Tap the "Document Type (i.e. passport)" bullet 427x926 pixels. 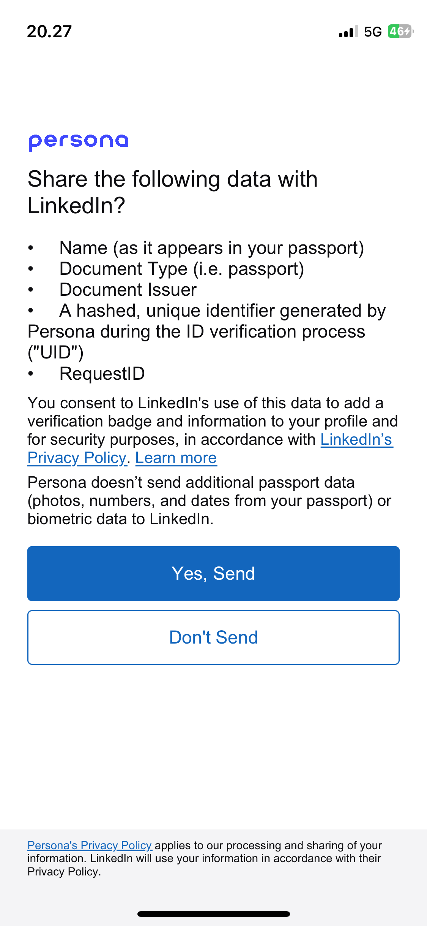[x=182, y=269]
